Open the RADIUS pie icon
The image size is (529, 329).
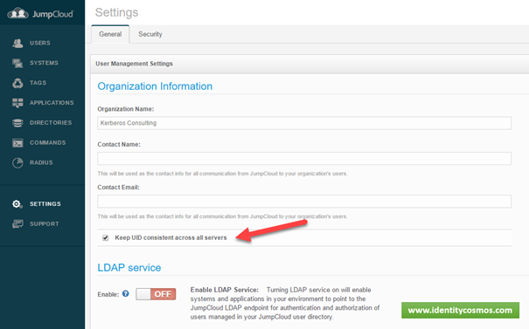point(17,162)
